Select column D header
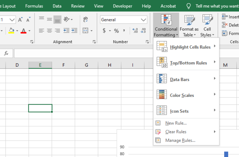This screenshot has width=239, height=157. (17, 65)
